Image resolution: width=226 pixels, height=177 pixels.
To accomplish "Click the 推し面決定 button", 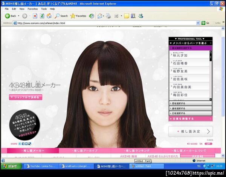I will (190, 131).
